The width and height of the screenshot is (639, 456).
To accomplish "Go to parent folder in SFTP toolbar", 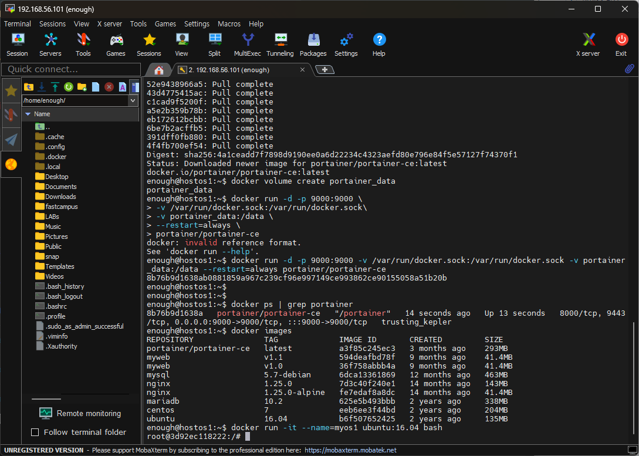I will point(29,86).
